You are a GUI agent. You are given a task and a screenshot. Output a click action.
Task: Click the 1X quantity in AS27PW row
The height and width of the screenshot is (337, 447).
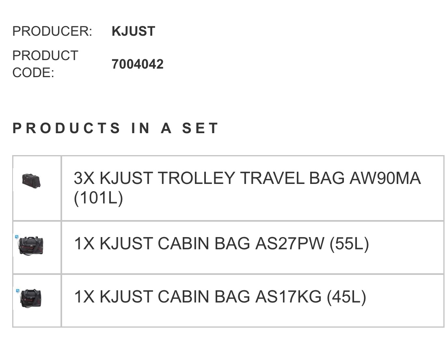(x=84, y=244)
